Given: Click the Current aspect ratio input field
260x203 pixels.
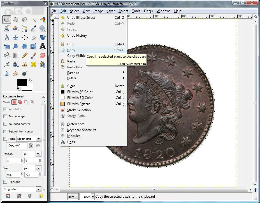Looking at the screenshot, I should pyautogui.click(x=17, y=146).
